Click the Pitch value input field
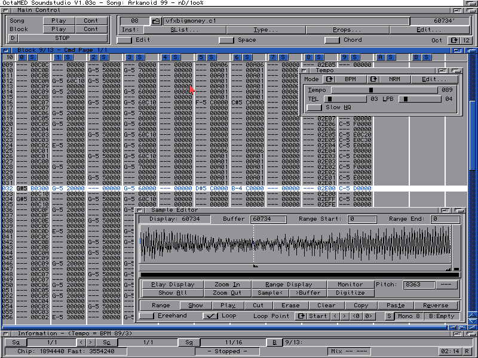Image resolution: width=478 pixels, height=358 pixels. [419, 285]
